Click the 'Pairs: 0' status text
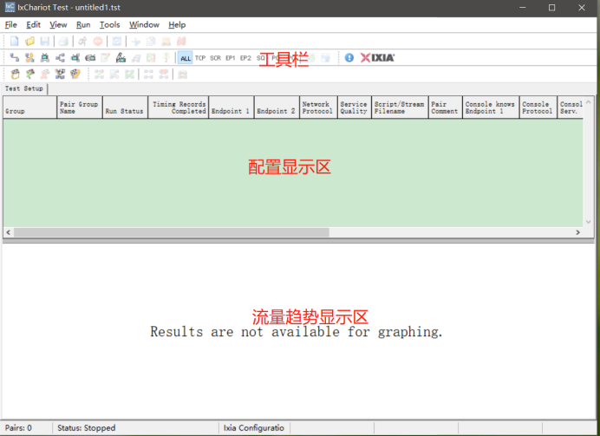This screenshot has width=600, height=436. click(18, 428)
